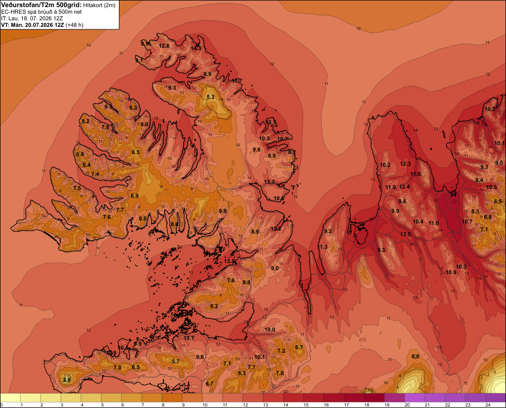Click the 9.8 temperature value
The width and height of the screenshot is (506, 408).
[x=200, y=357]
